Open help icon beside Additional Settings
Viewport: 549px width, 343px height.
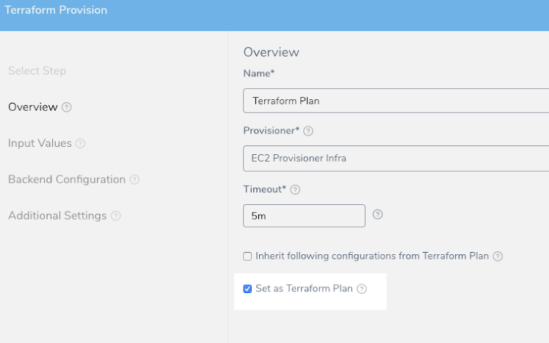[116, 216]
